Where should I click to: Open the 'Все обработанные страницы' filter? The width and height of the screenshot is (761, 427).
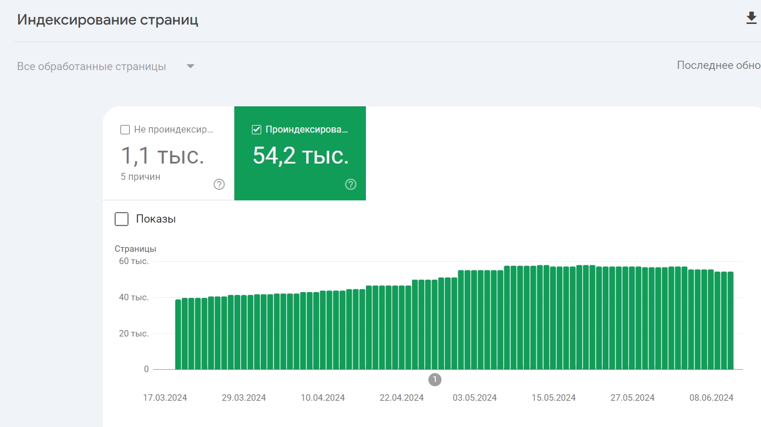coord(106,67)
